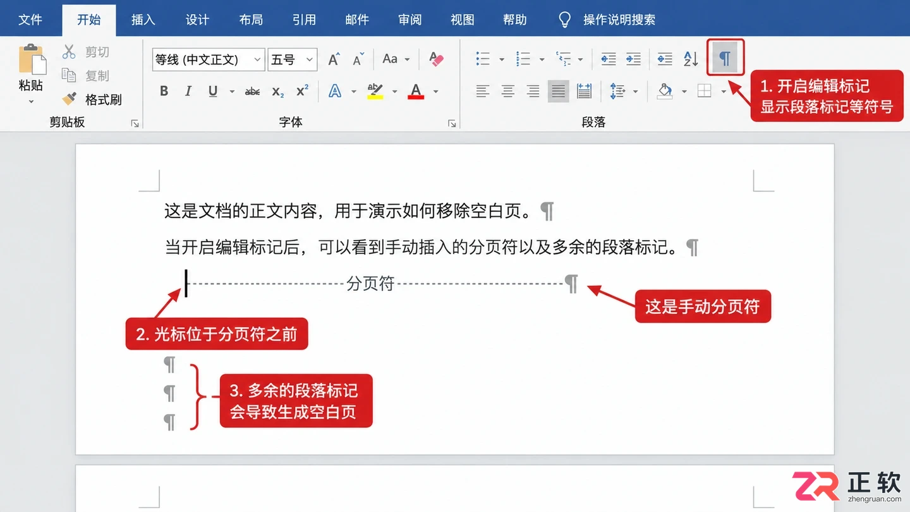The width and height of the screenshot is (910, 512).
Task: Click the bullet list icon
Action: pos(483,59)
